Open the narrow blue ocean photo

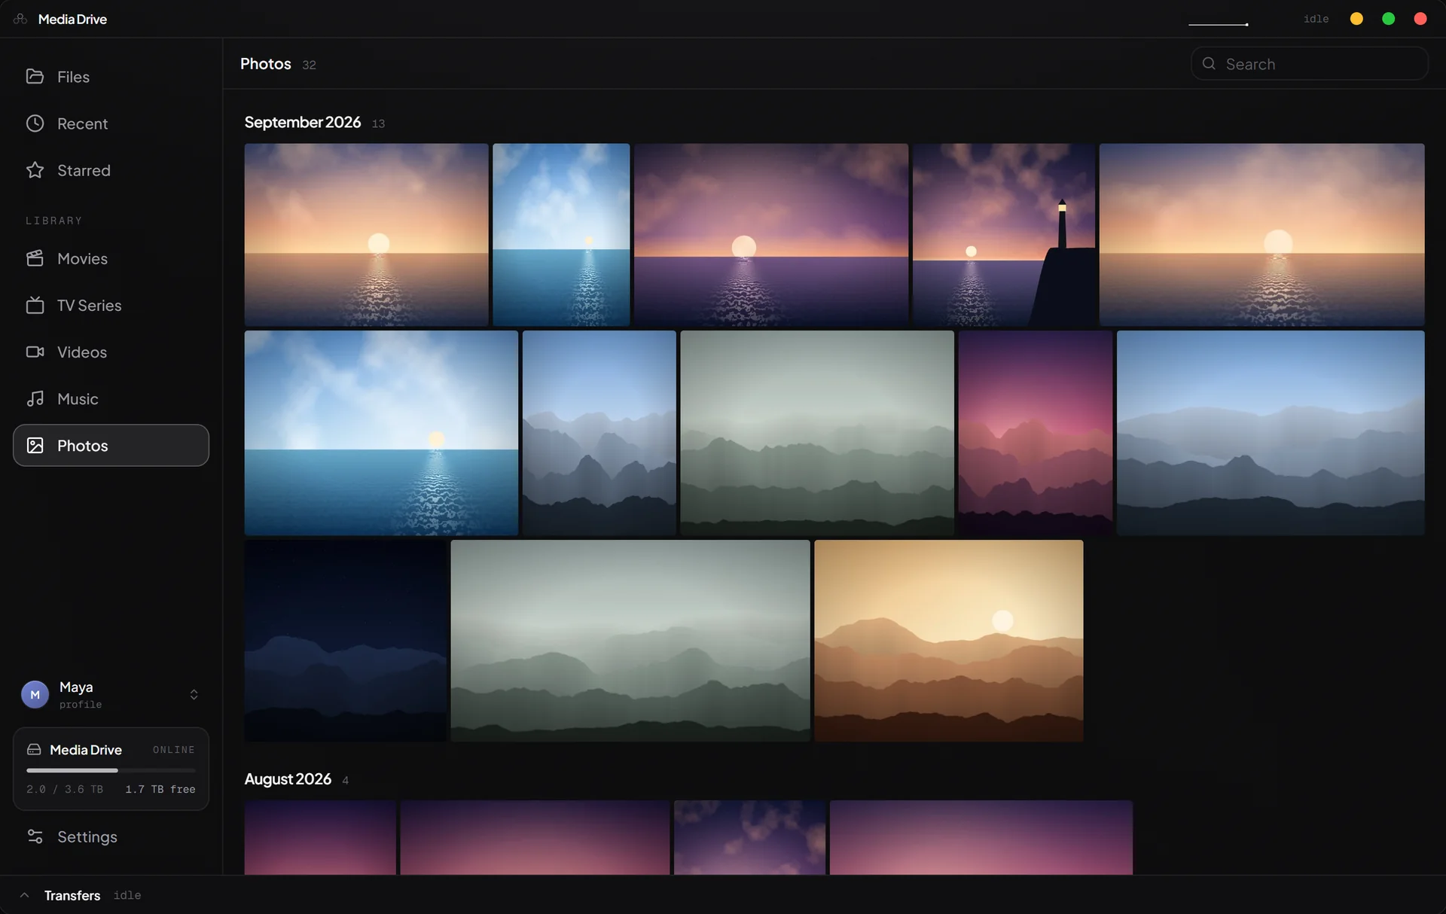(x=561, y=235)
